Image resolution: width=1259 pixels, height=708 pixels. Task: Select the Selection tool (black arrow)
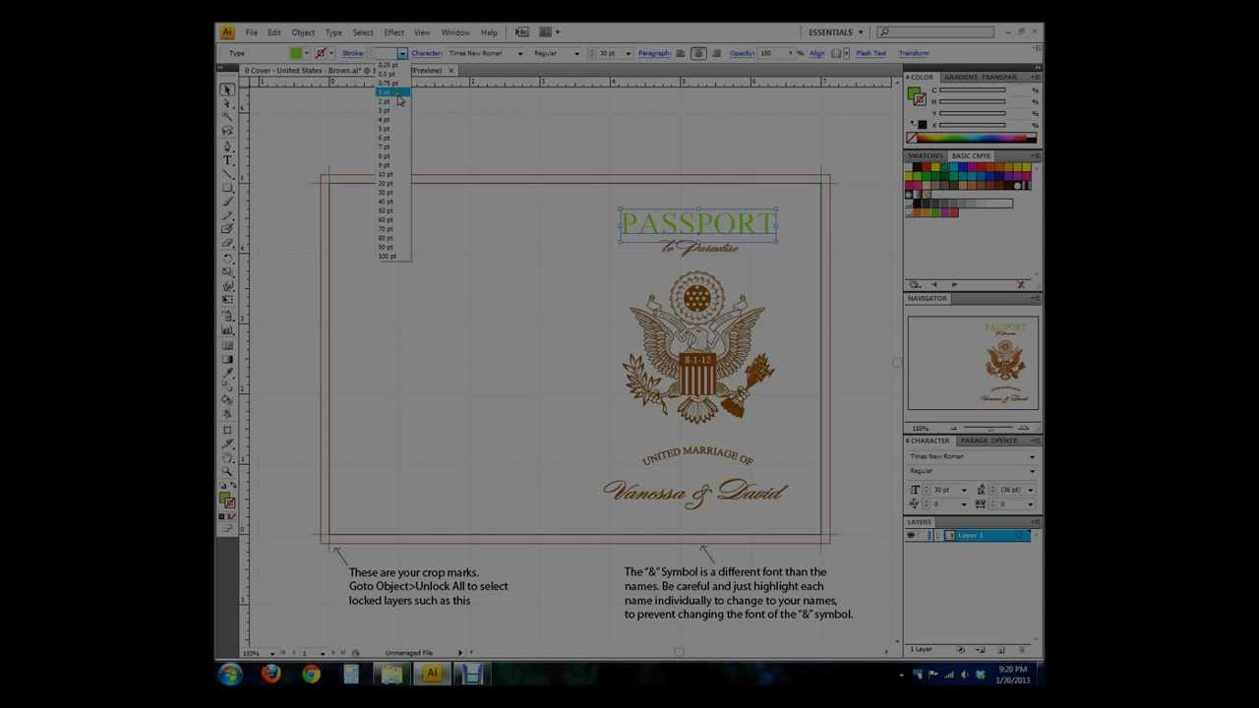(x=227, y=89)
